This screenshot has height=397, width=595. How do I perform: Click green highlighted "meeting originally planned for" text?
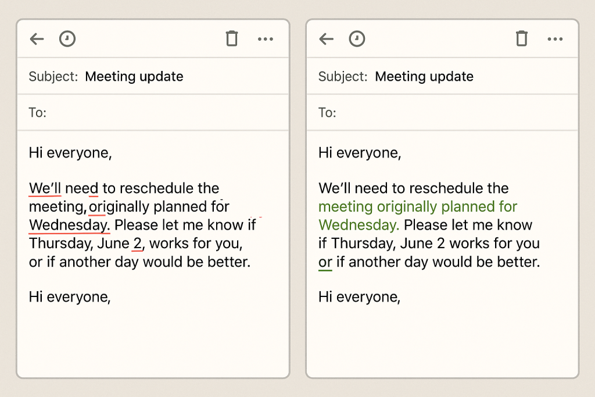click(x=418, y=207)
